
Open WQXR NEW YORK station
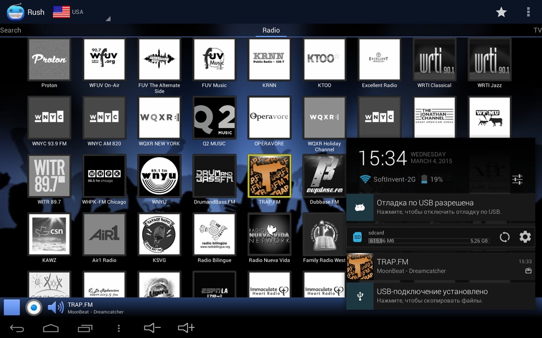(x=159, y=118)
